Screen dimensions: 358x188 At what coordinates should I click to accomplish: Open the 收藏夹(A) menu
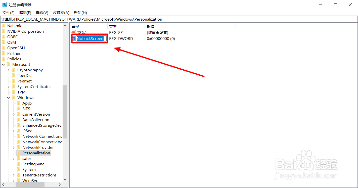point(61,13)
